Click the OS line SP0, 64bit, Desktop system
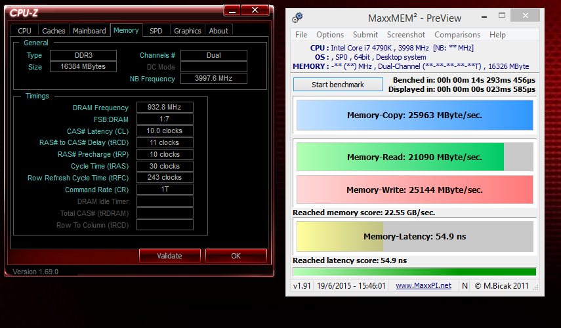This screenshot has width=561, height=328. (x=370, y=57)
